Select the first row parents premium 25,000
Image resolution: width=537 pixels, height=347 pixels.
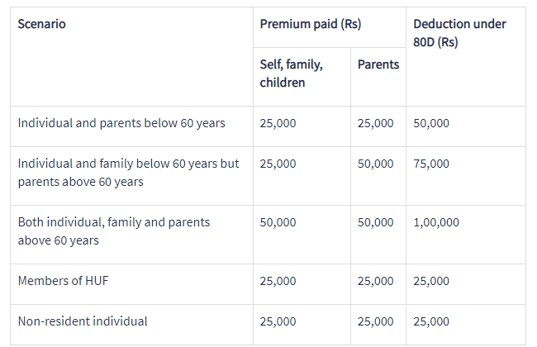[x=375, y=123]
